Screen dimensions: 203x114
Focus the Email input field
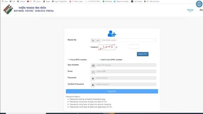pos(126,72)
